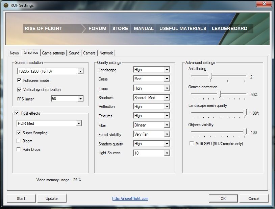
Task: Open the Light Sources dropdown
Action: click(152, 153)
